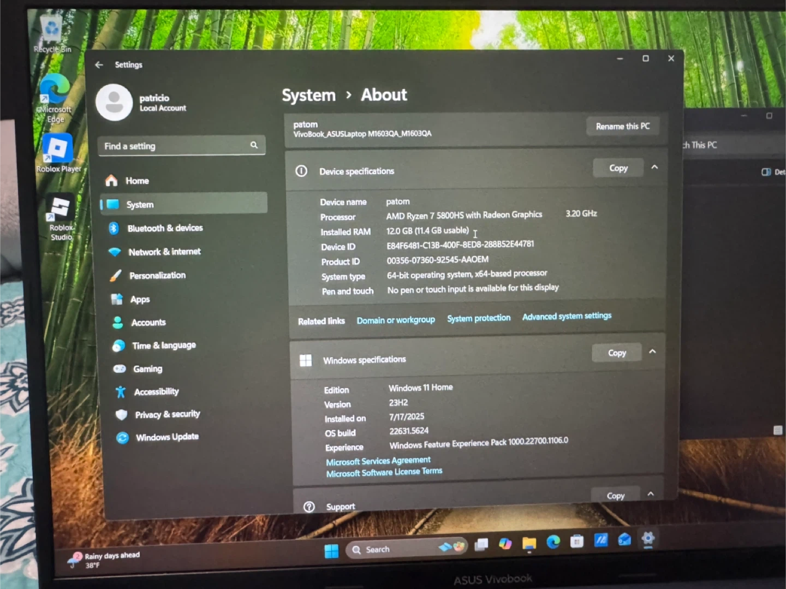Open Bluetooth & devices settings

[165, 228]
